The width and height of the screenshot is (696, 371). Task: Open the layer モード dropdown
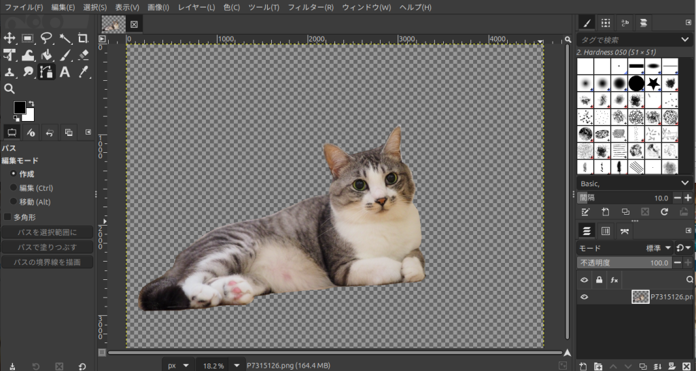[x=659, y=248]
